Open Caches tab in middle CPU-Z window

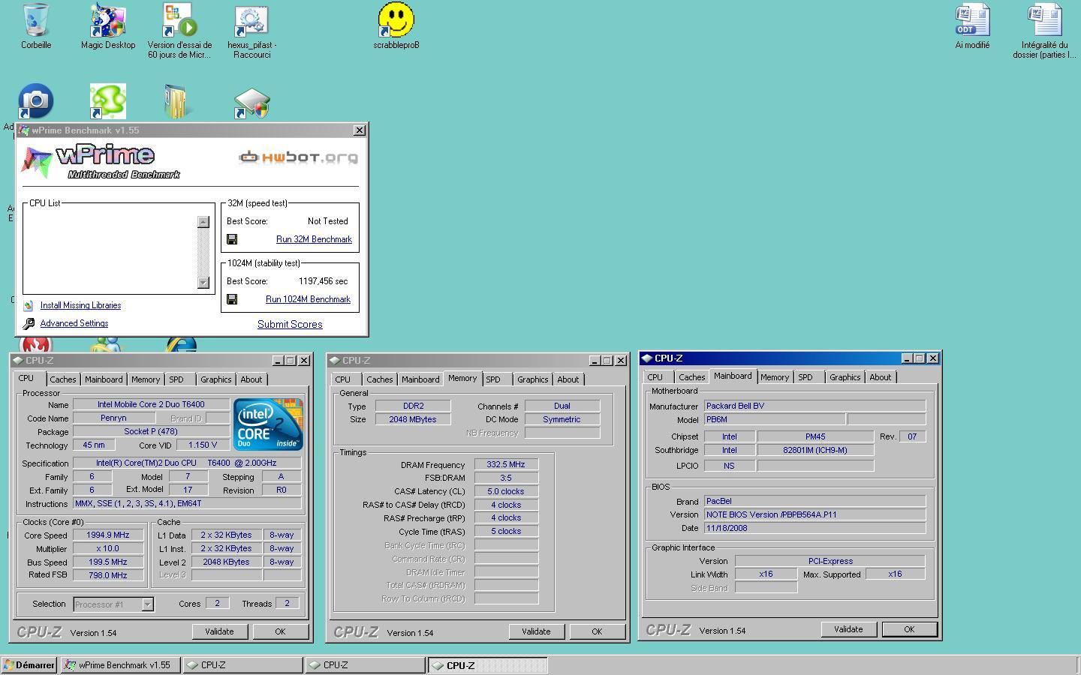pyautogui.click(x=380, y=379)
